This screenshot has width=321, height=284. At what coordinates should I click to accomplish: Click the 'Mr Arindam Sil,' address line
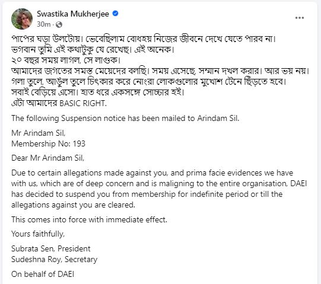point(39,133)
